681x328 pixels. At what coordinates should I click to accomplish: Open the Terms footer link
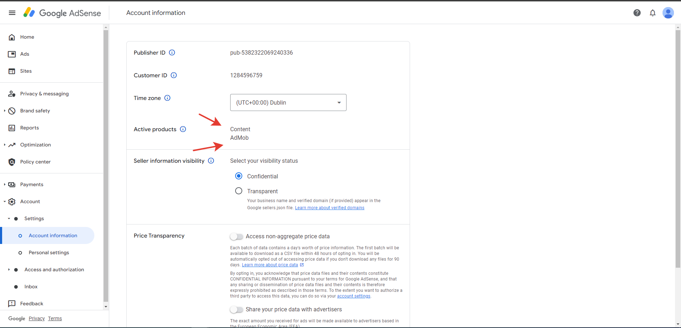pyautogui.click(x=55, y=318)
